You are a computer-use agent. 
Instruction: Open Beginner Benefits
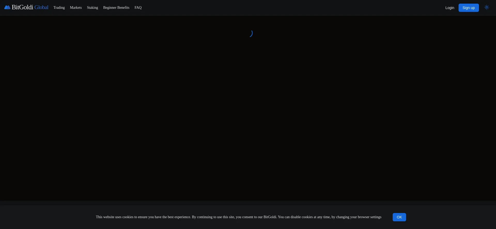[x=116, y=8]
